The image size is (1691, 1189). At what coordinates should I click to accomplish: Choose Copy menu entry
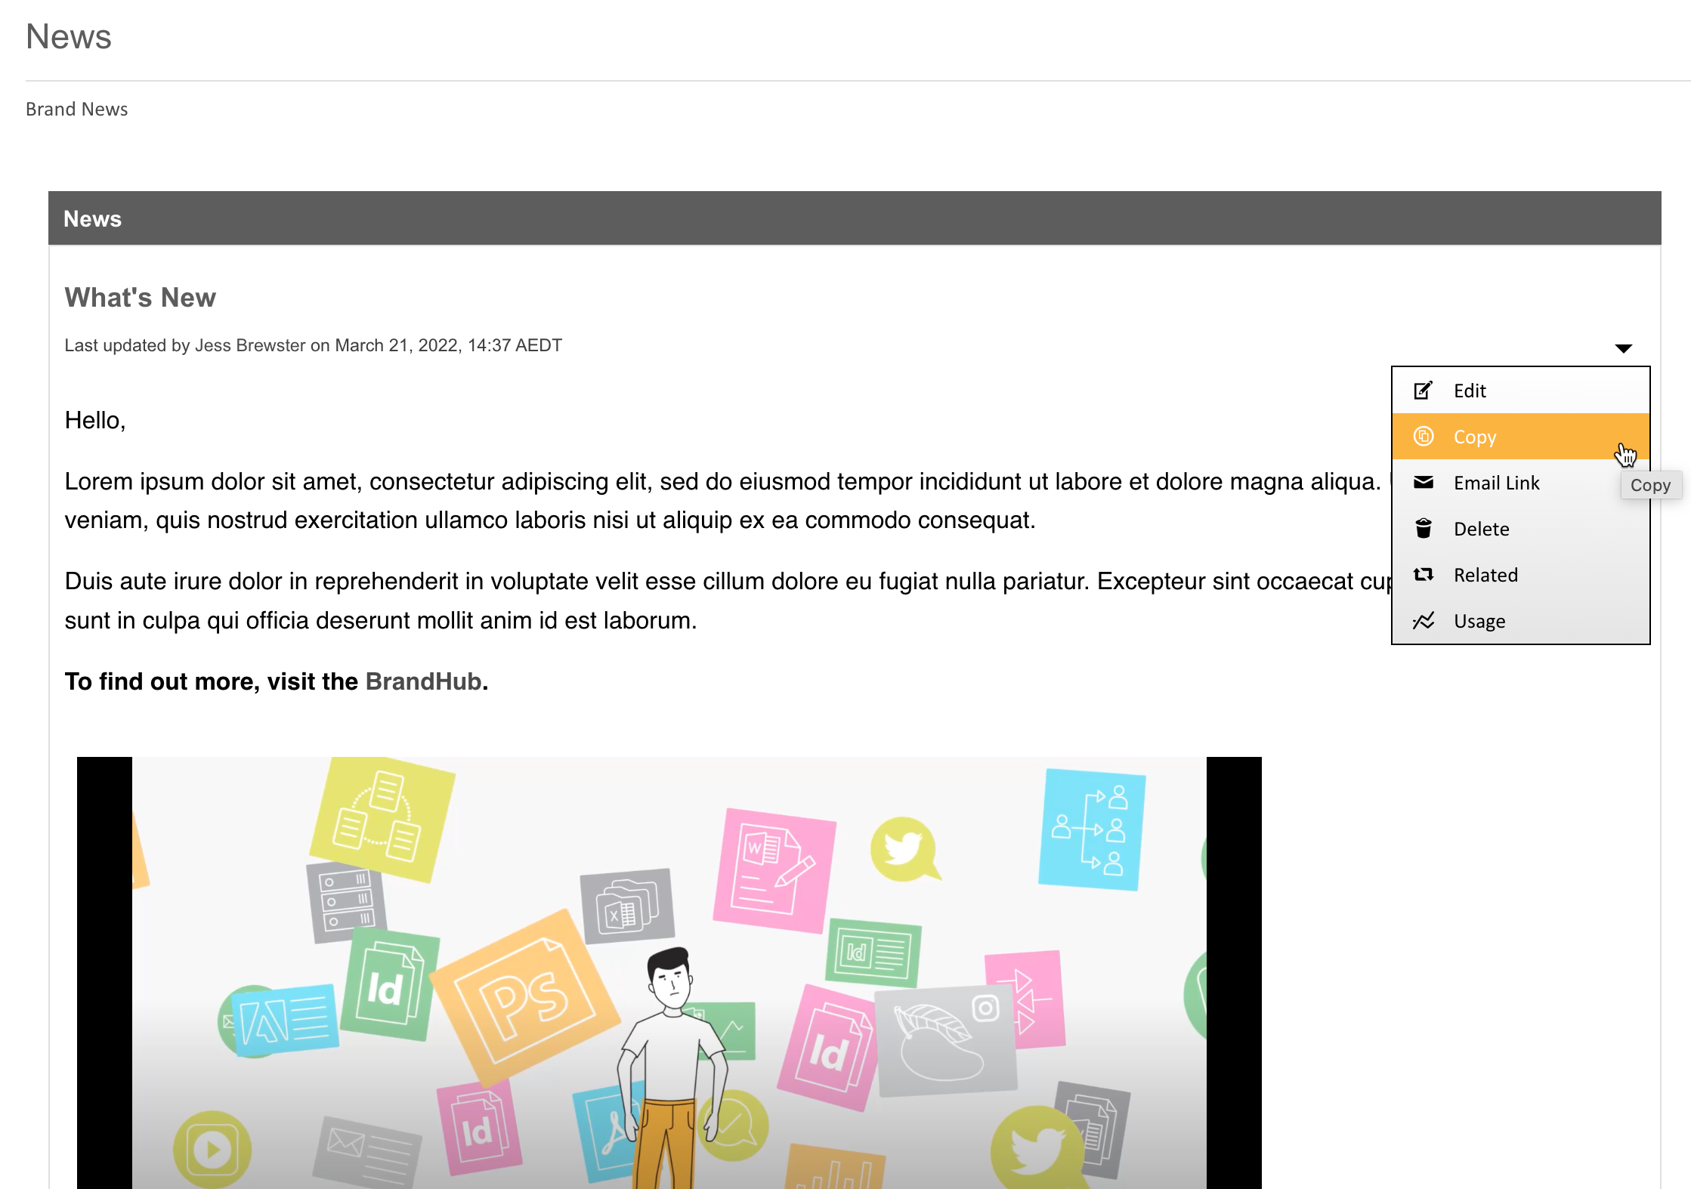click(1475, 437)
